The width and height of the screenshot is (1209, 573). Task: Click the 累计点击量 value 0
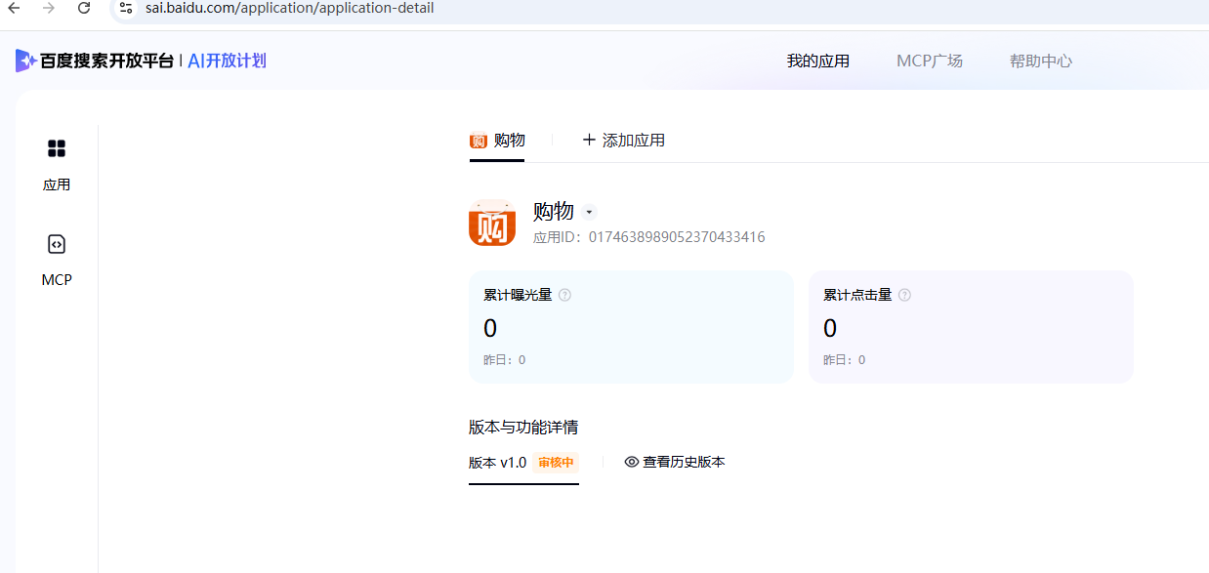pos(830,328)
